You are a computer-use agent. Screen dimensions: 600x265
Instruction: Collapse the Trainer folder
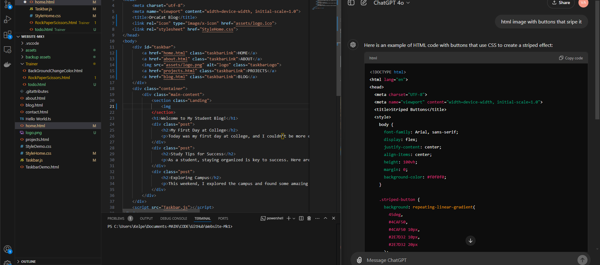tap(58, 64)
